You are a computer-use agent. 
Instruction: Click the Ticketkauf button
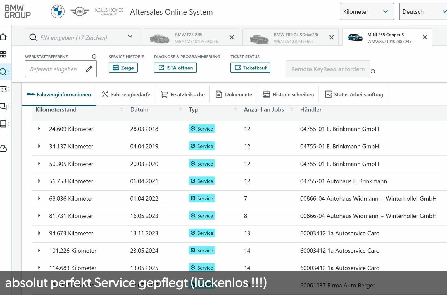(x=250, y=68)
